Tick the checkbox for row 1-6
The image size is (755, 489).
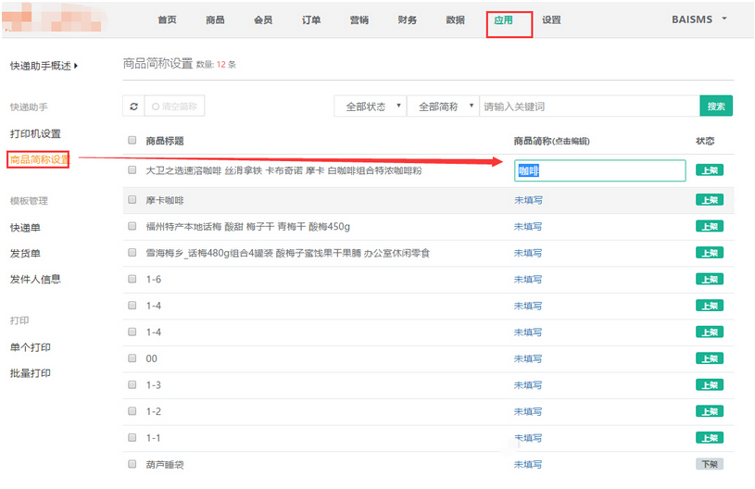tap(132, 280)
